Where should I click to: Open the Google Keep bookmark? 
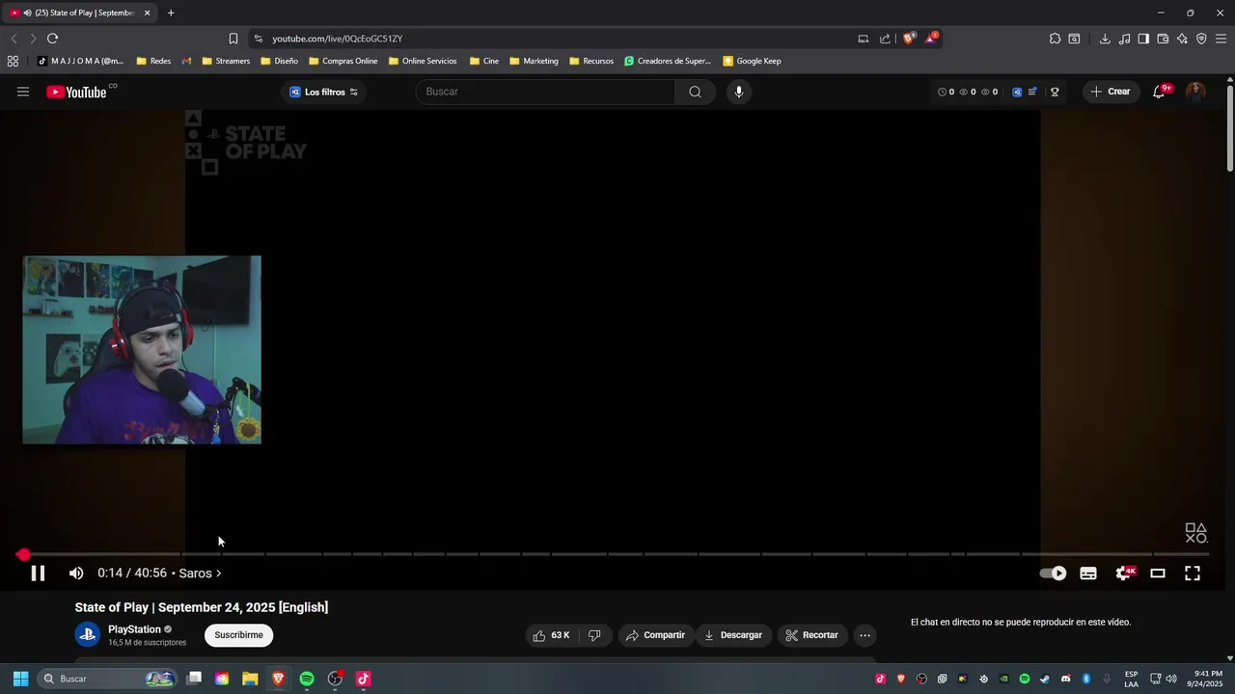pyautogui.click(x=752, y=61)
